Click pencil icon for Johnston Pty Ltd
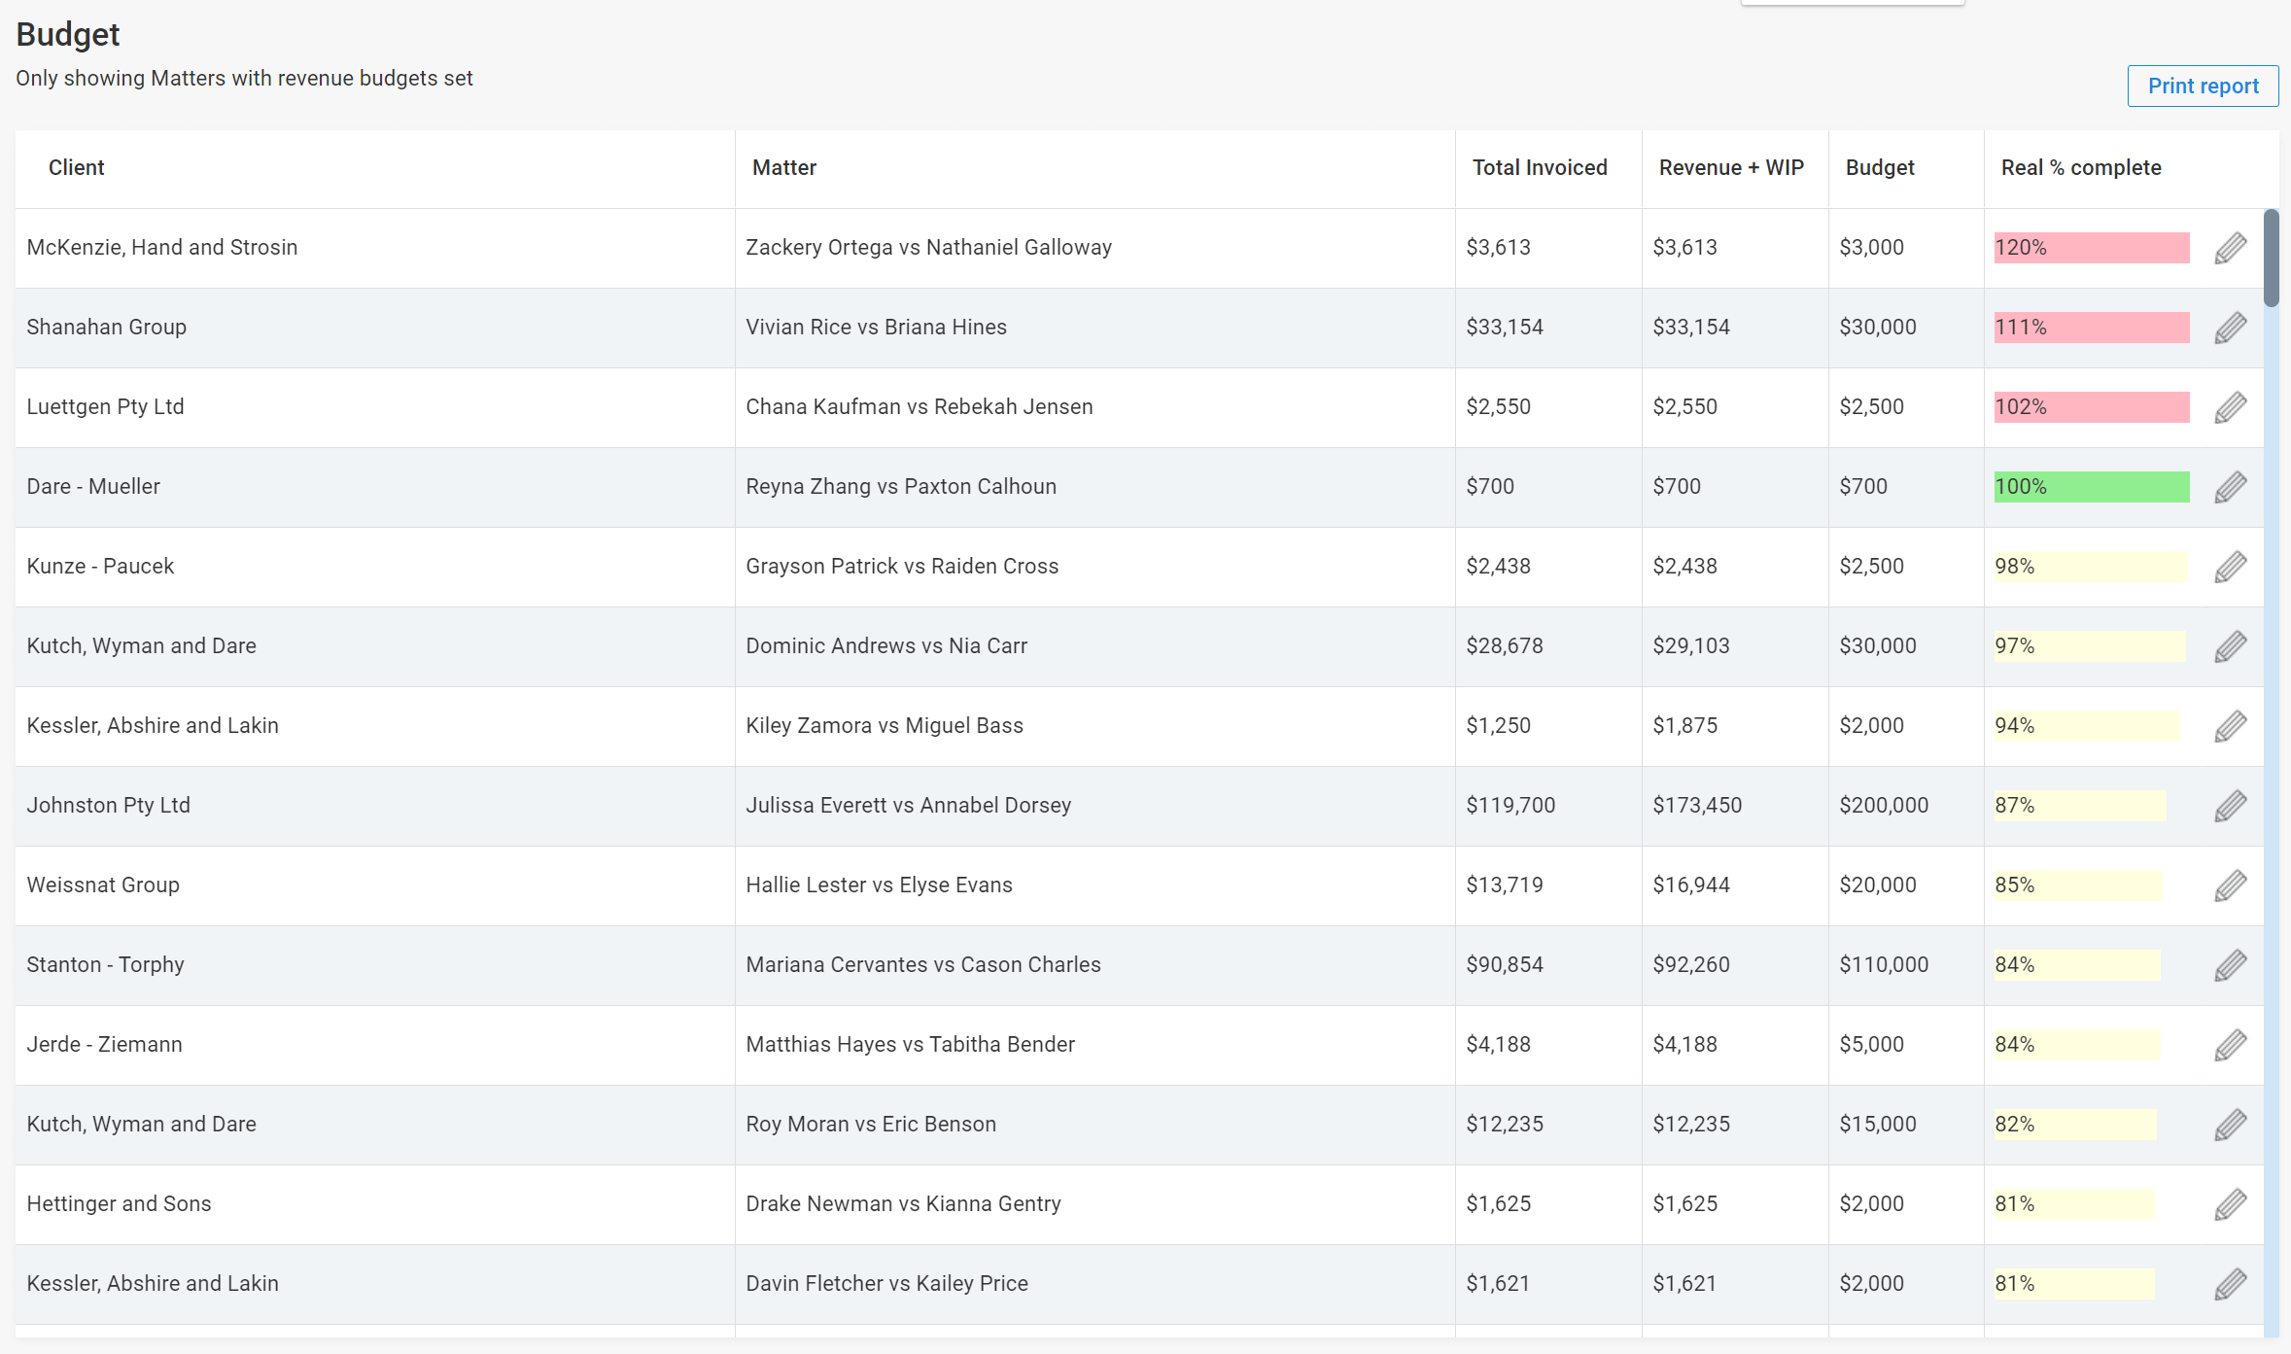Viewport: 2291px width, 1354px height. 2230,806
